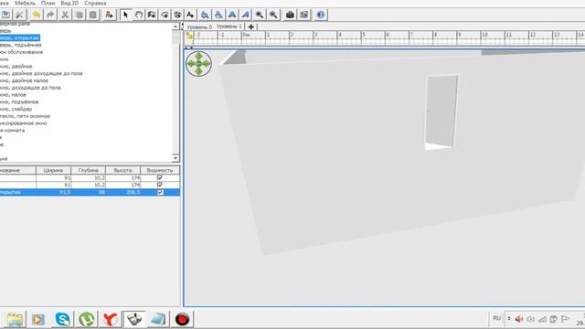Toggle italic text style icon

[246, 15]
